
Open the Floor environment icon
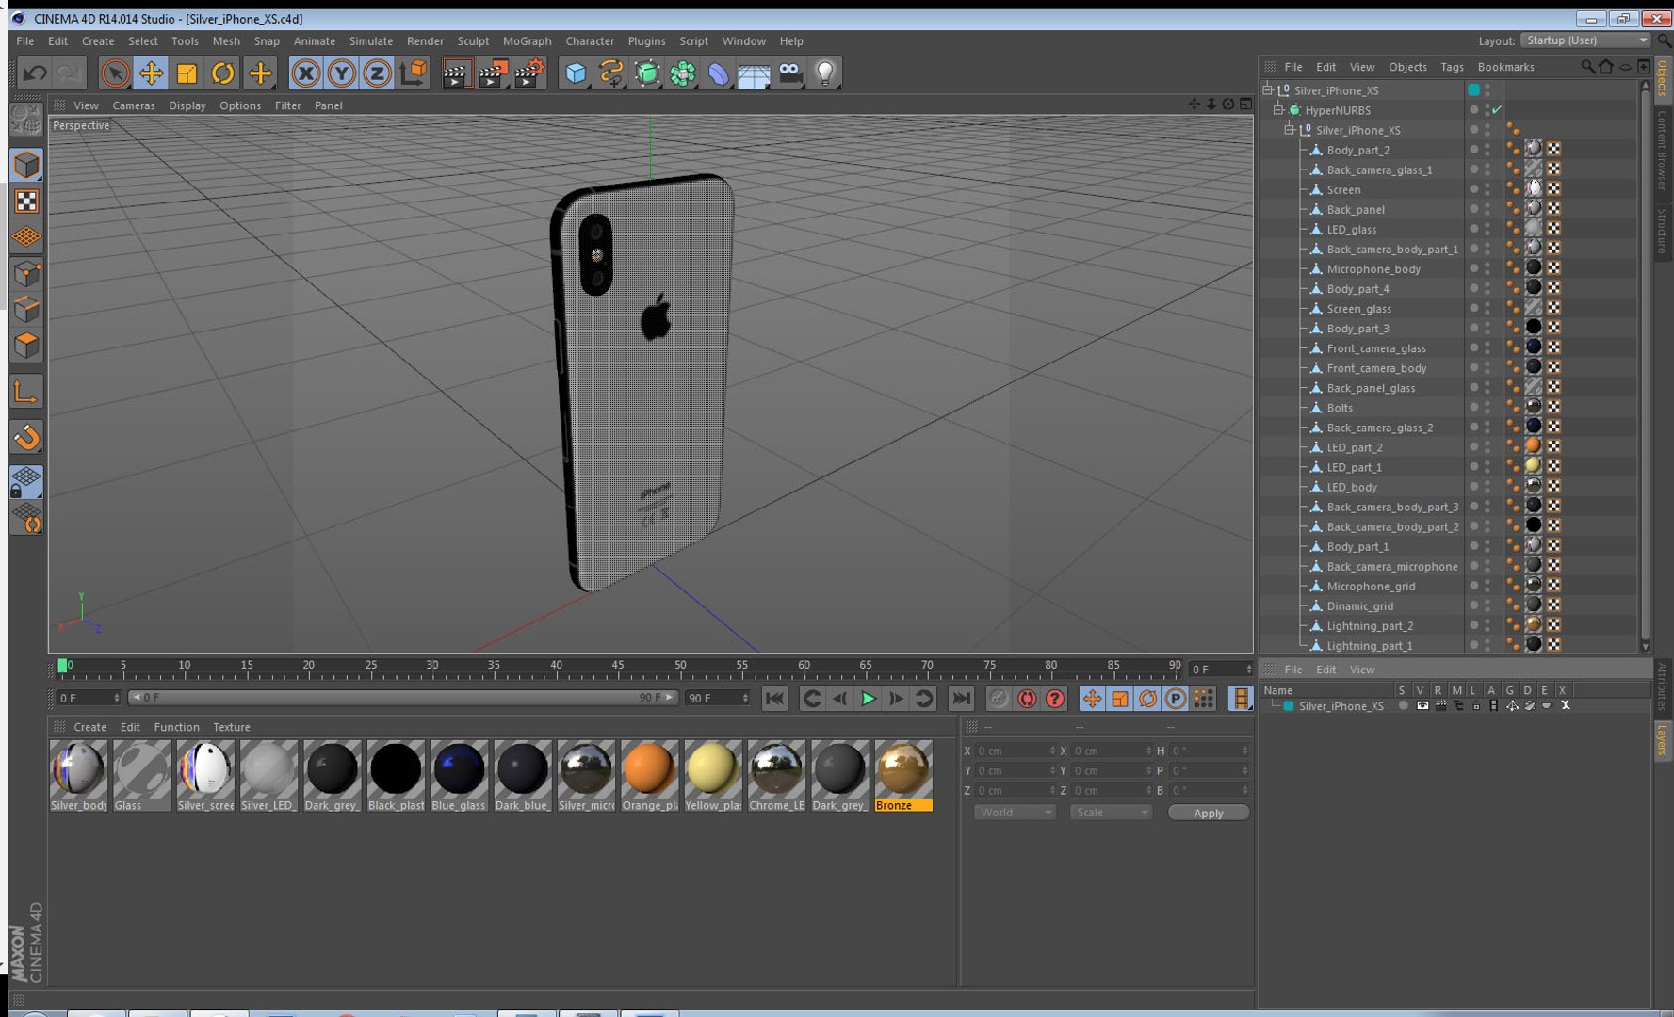point(754,73)
